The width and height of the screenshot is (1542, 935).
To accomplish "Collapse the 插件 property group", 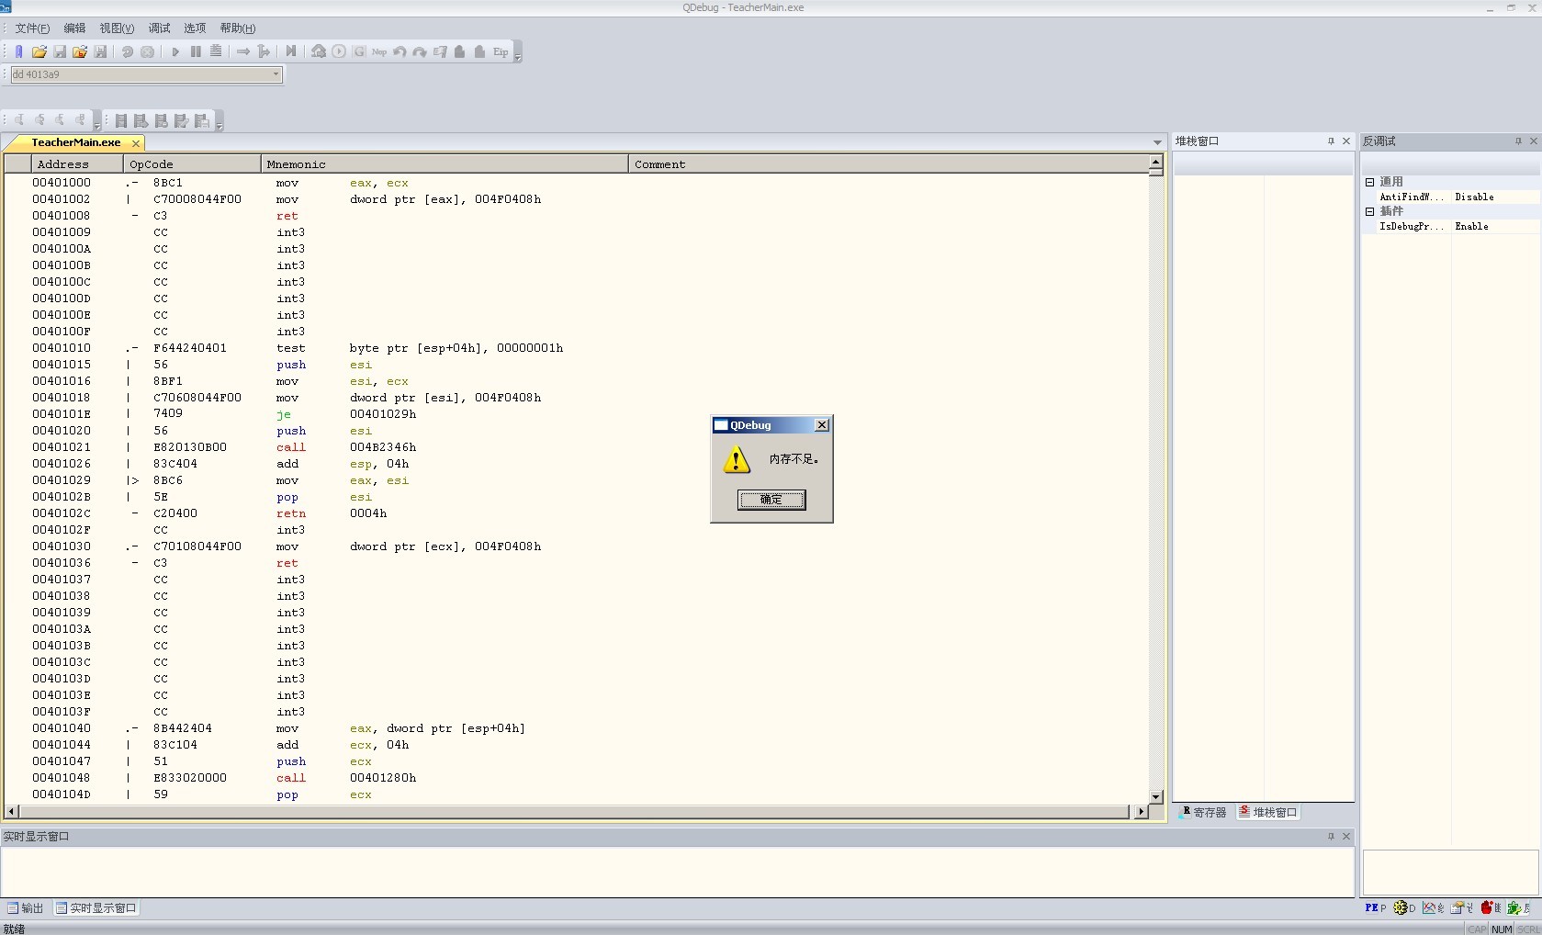I will pos(1369,211).
